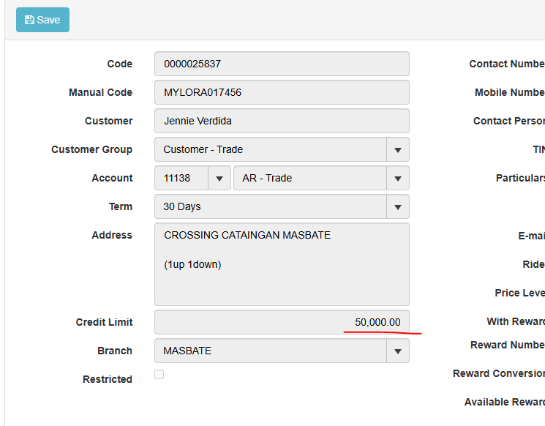The image size is (545, 426).
Task: Click the Contact Number label
Action: [507, 64]
